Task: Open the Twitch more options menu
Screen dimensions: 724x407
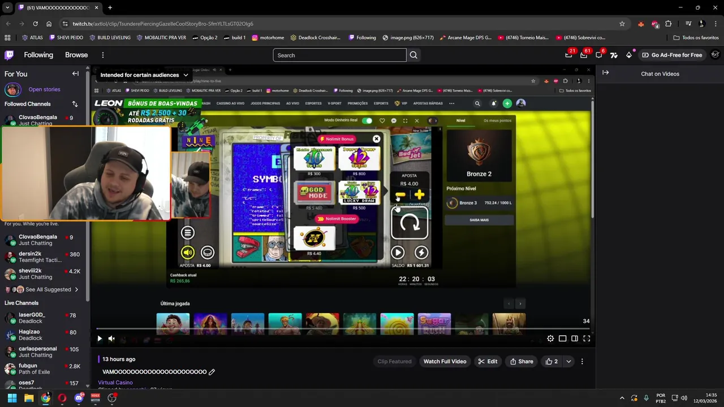Action: (x=102, y=55)
